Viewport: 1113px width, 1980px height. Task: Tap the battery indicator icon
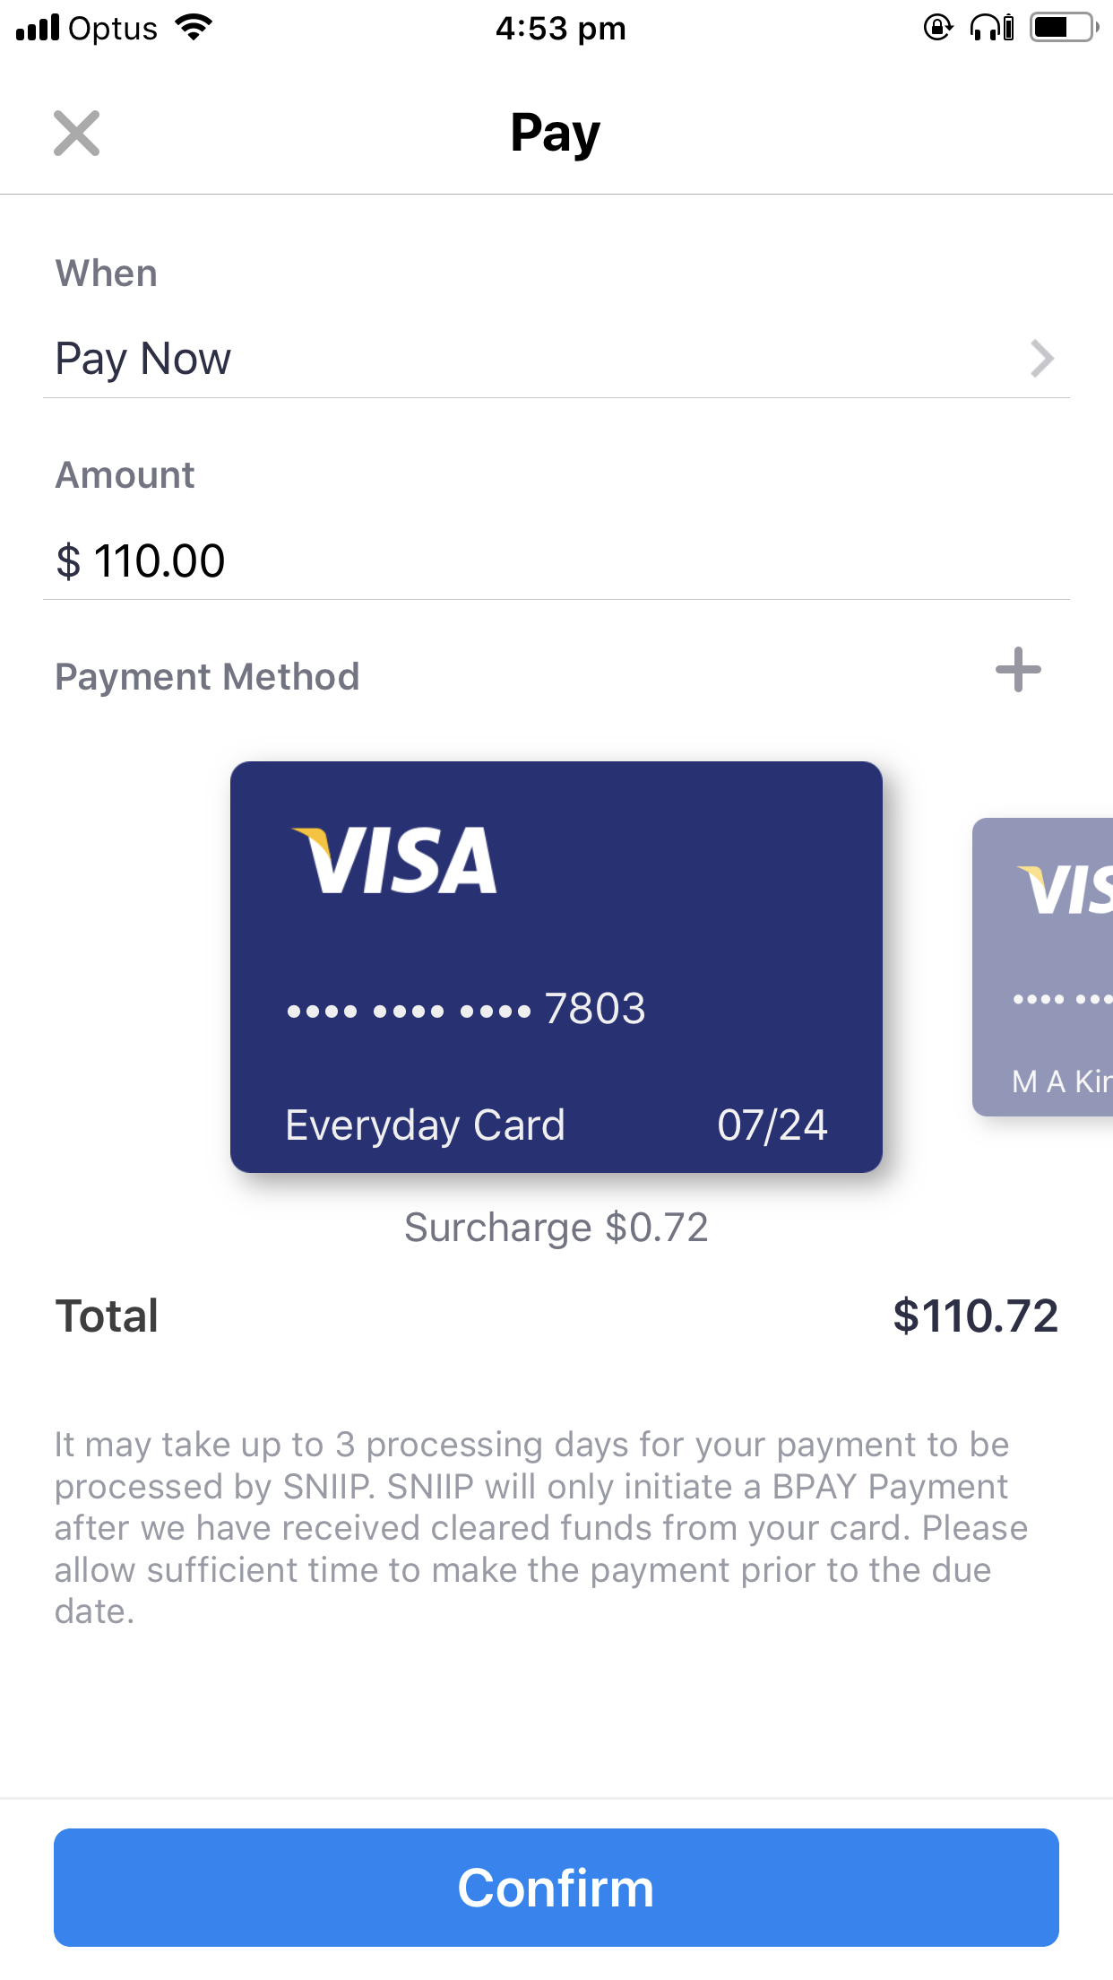pos(1065,28)
